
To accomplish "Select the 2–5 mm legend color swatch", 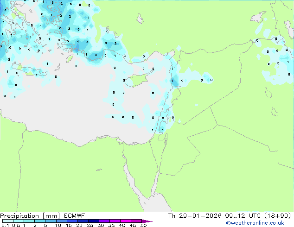I will tap(40, 221).
